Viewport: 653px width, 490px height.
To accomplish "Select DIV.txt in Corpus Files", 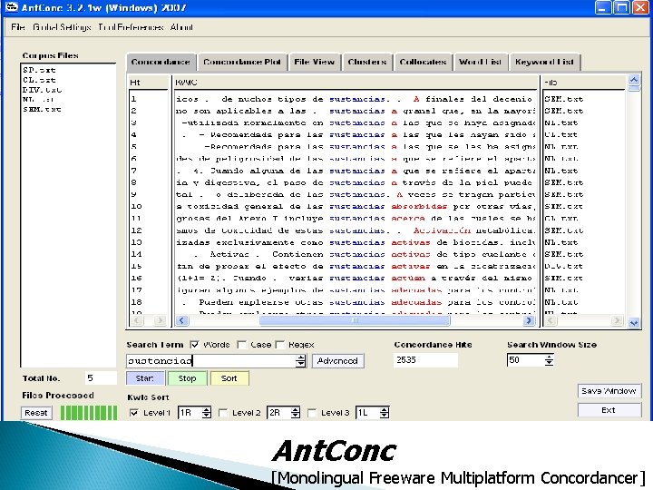I will coord(42,90).
